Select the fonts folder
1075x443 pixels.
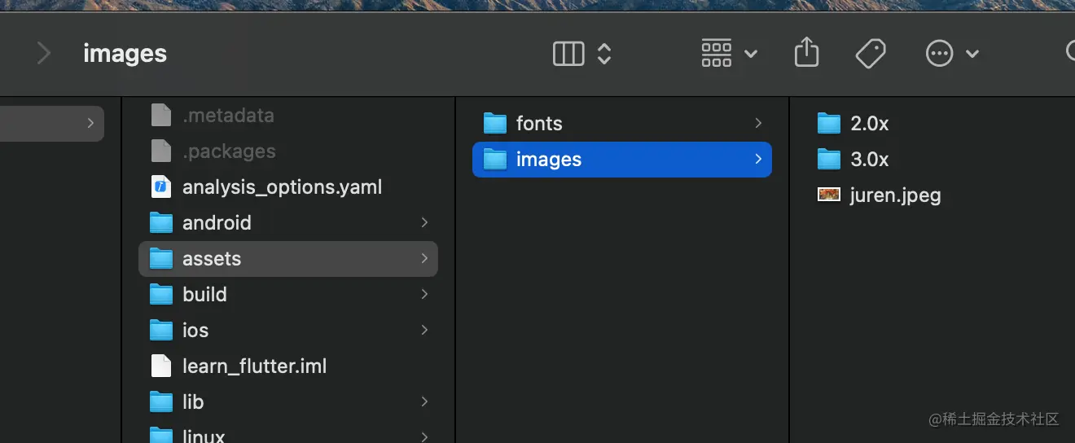[x=538, y=124]
